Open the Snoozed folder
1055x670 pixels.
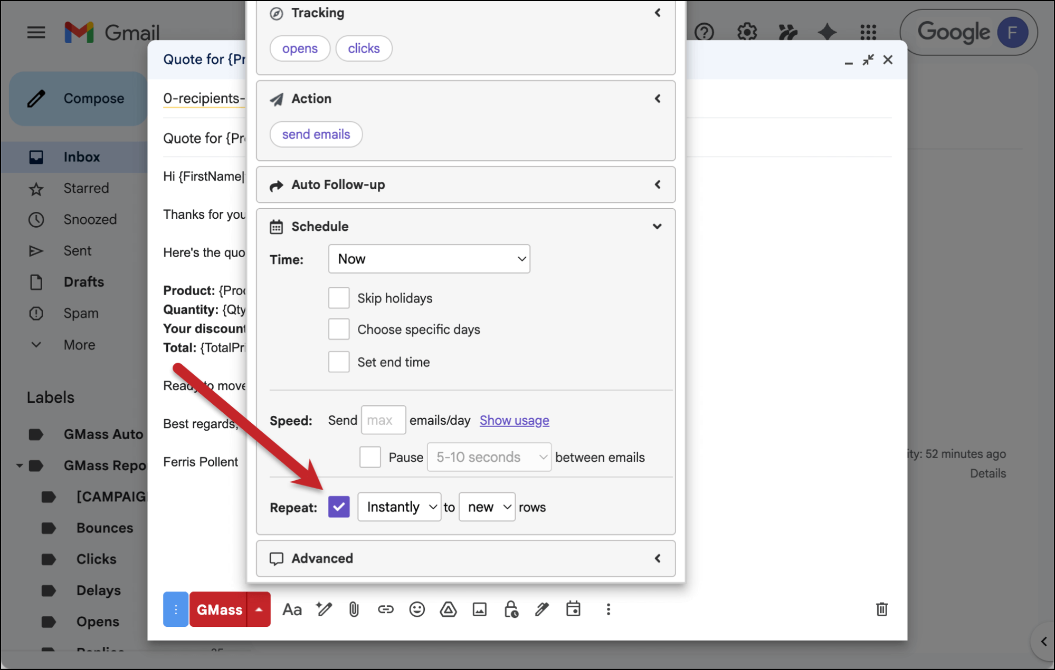point(90,219)
